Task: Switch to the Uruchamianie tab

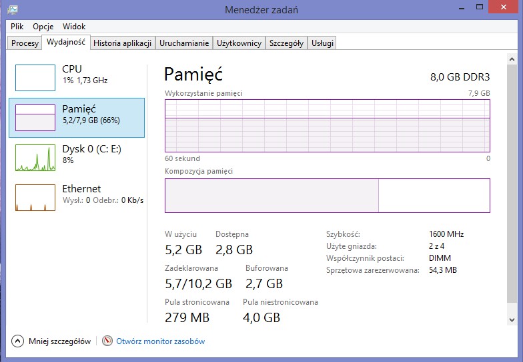Action: (x=184, y=43)
